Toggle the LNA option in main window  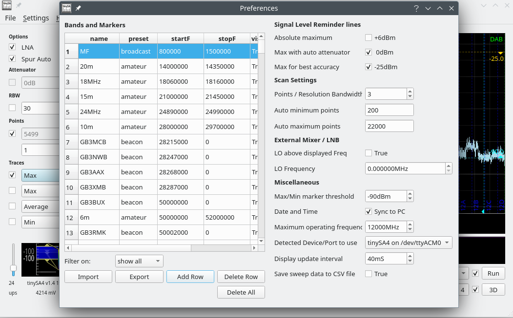(x=12, y=47)
